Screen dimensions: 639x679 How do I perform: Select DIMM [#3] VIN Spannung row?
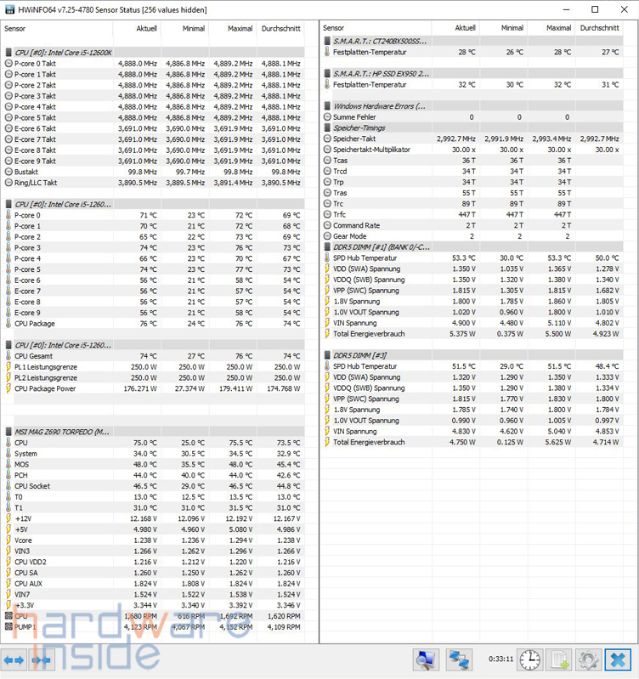(x=472, y=431)
